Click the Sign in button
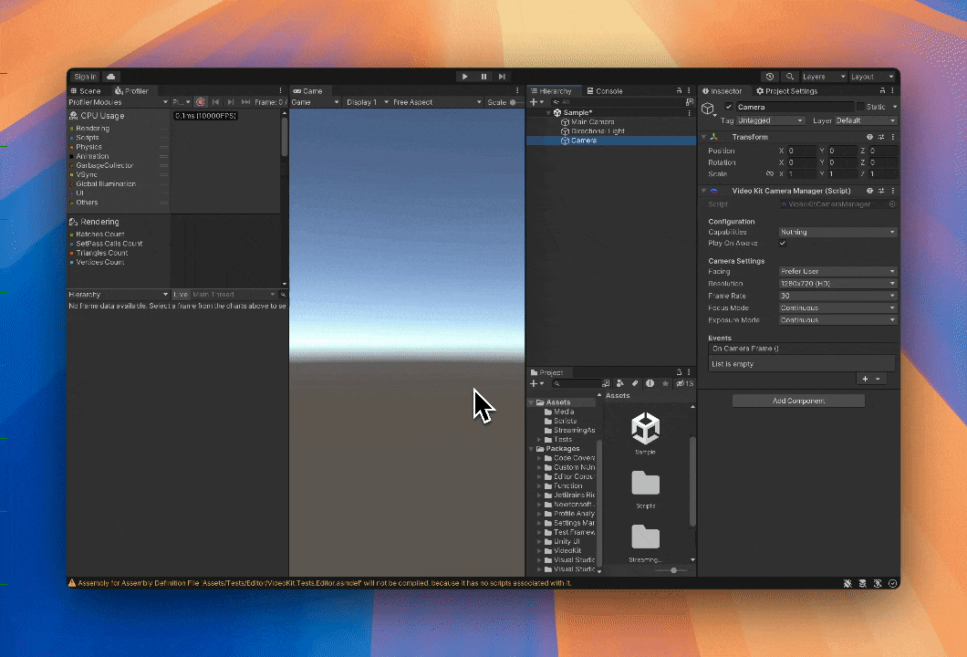This screenshot has height=657, width=967. pos(85,77)
